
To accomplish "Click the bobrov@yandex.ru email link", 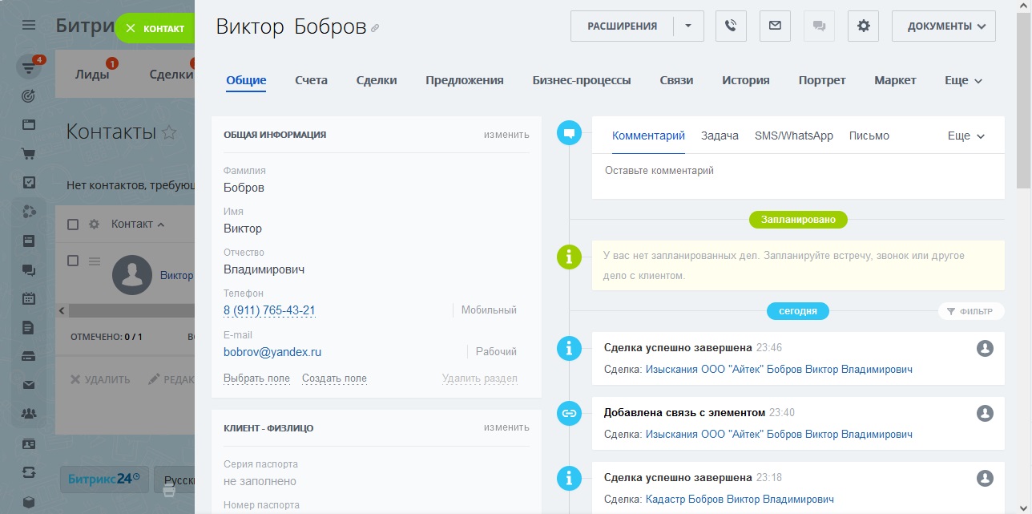I will coord(272,352).
